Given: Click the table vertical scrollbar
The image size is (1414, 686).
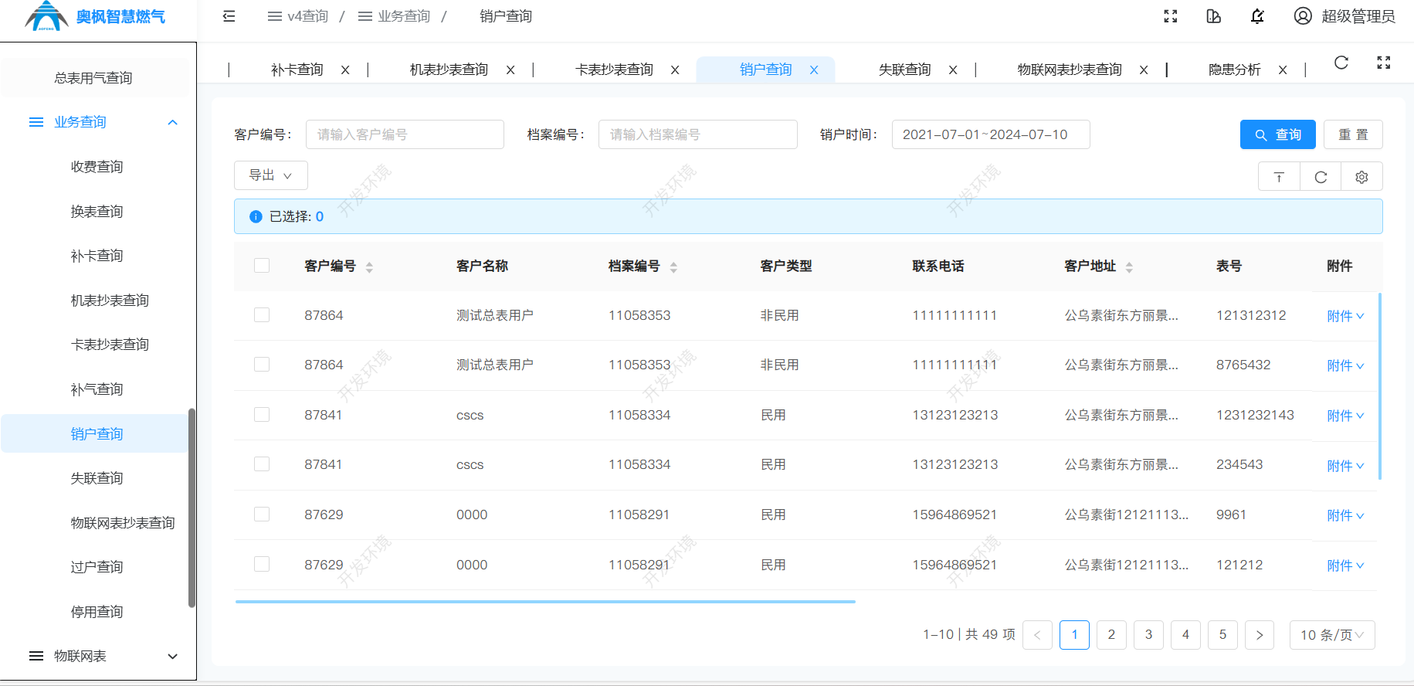Looking at the screenshot, I should click(x=1379, y=386).
